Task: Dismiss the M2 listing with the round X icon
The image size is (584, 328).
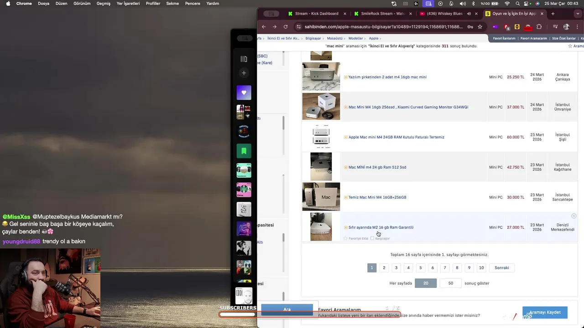Action: click(x=574, y=216)
